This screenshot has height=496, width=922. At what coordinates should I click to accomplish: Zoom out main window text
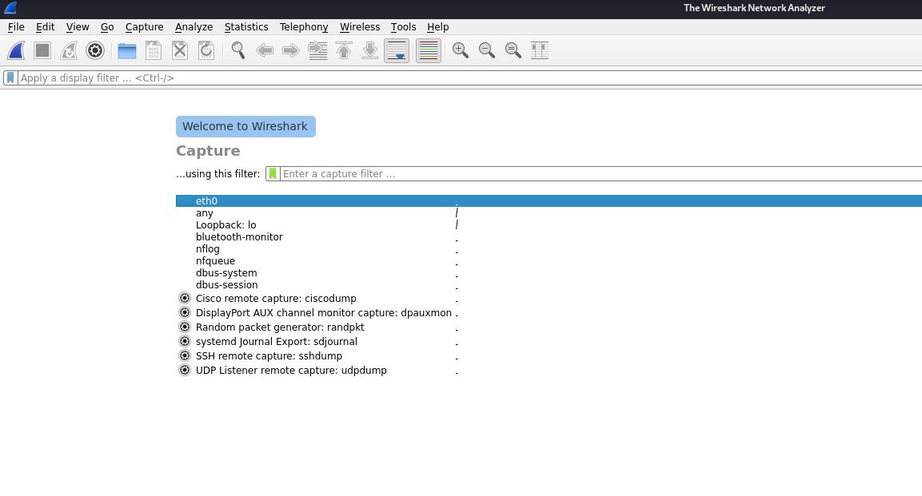pyautogui.click(x=487, y=50)
